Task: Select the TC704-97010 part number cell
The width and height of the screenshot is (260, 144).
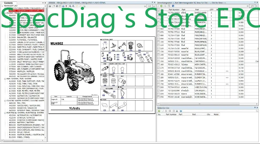Action: [174, 87]
